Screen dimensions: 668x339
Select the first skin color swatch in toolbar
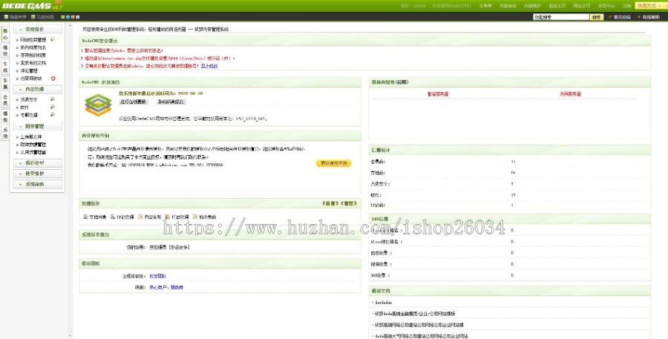[61, 16]
